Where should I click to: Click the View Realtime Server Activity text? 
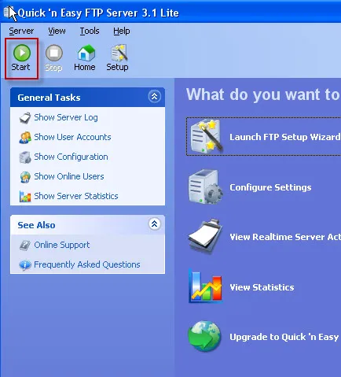coord(285,237)
